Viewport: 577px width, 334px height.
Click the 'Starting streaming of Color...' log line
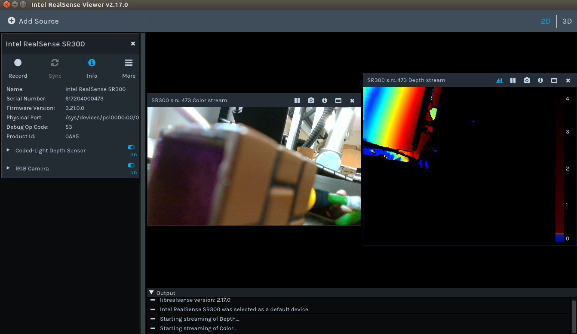click(198, 328)
